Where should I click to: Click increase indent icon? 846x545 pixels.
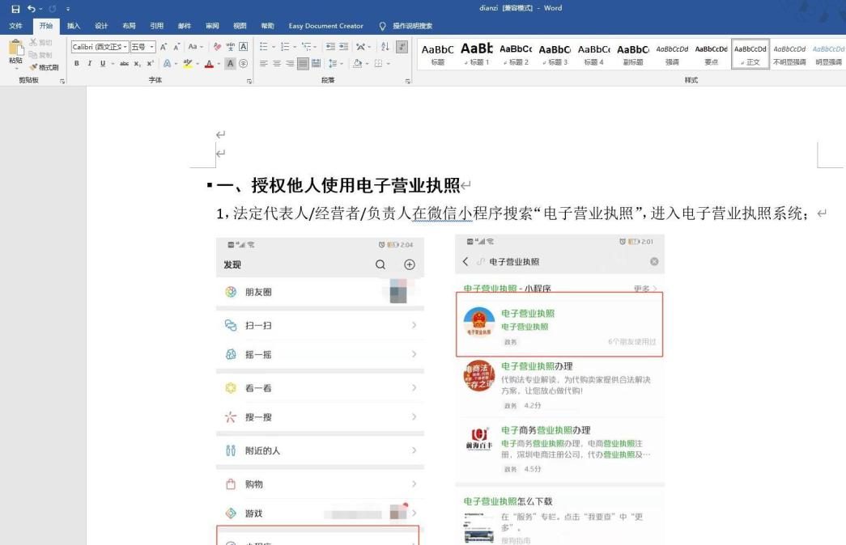(344, 47)
